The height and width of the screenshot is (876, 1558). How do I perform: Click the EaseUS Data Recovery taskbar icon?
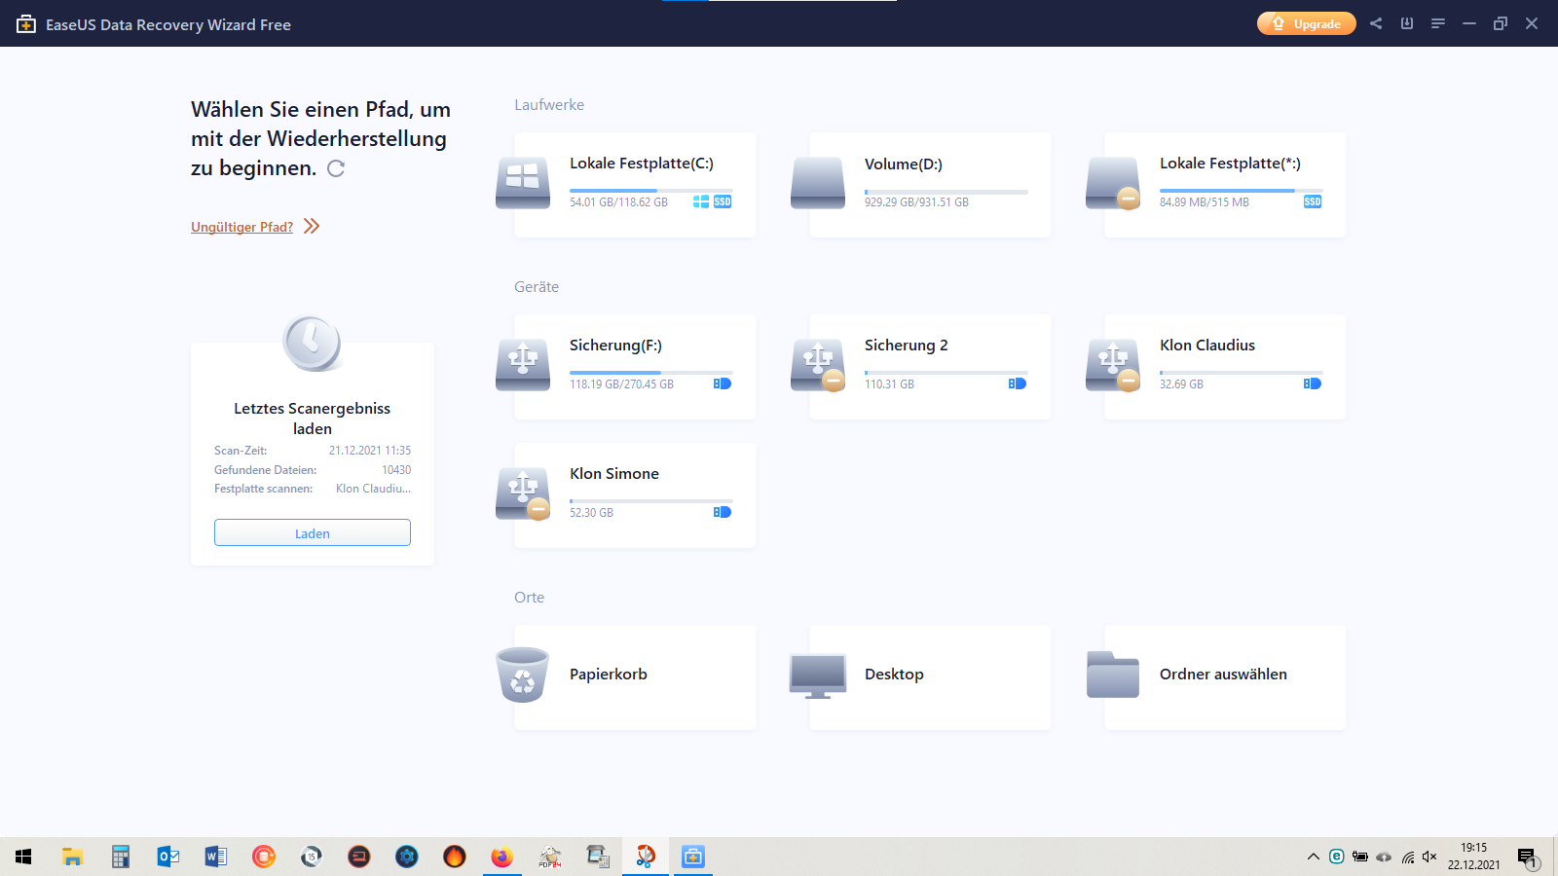pyautogui.click(x=692, y=857)
